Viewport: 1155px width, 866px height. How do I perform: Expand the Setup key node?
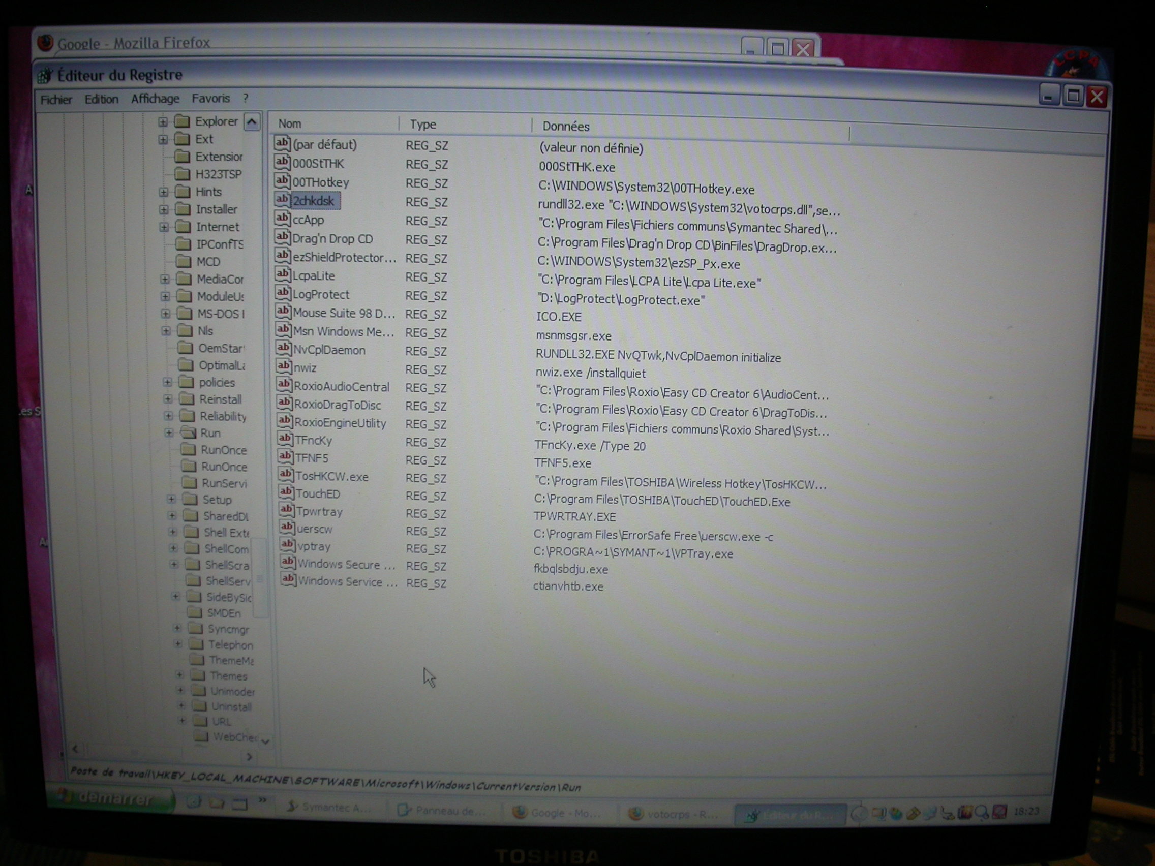pyautogui.click(x=171, y=500)
